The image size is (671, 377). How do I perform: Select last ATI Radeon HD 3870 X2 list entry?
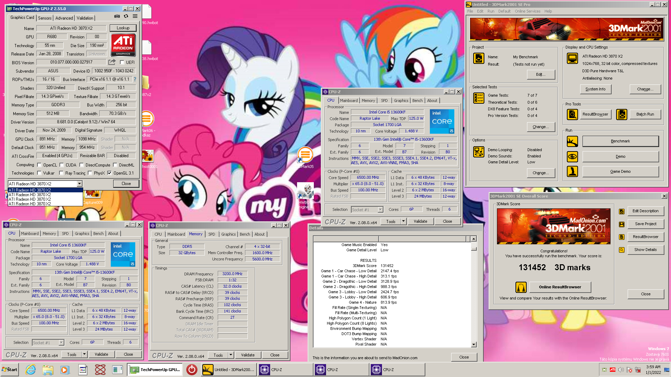click(45, 204)
